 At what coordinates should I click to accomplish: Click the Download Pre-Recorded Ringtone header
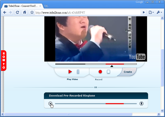[96, 96]
